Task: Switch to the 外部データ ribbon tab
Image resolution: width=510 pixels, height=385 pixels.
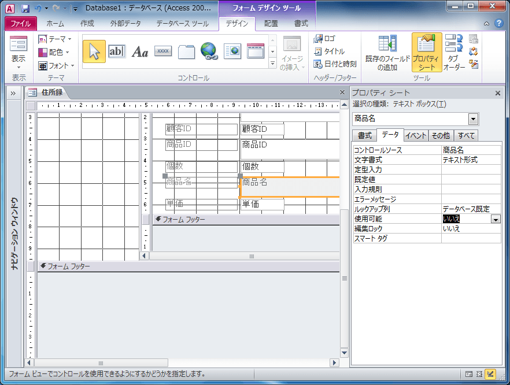Action: click(125, 23)
